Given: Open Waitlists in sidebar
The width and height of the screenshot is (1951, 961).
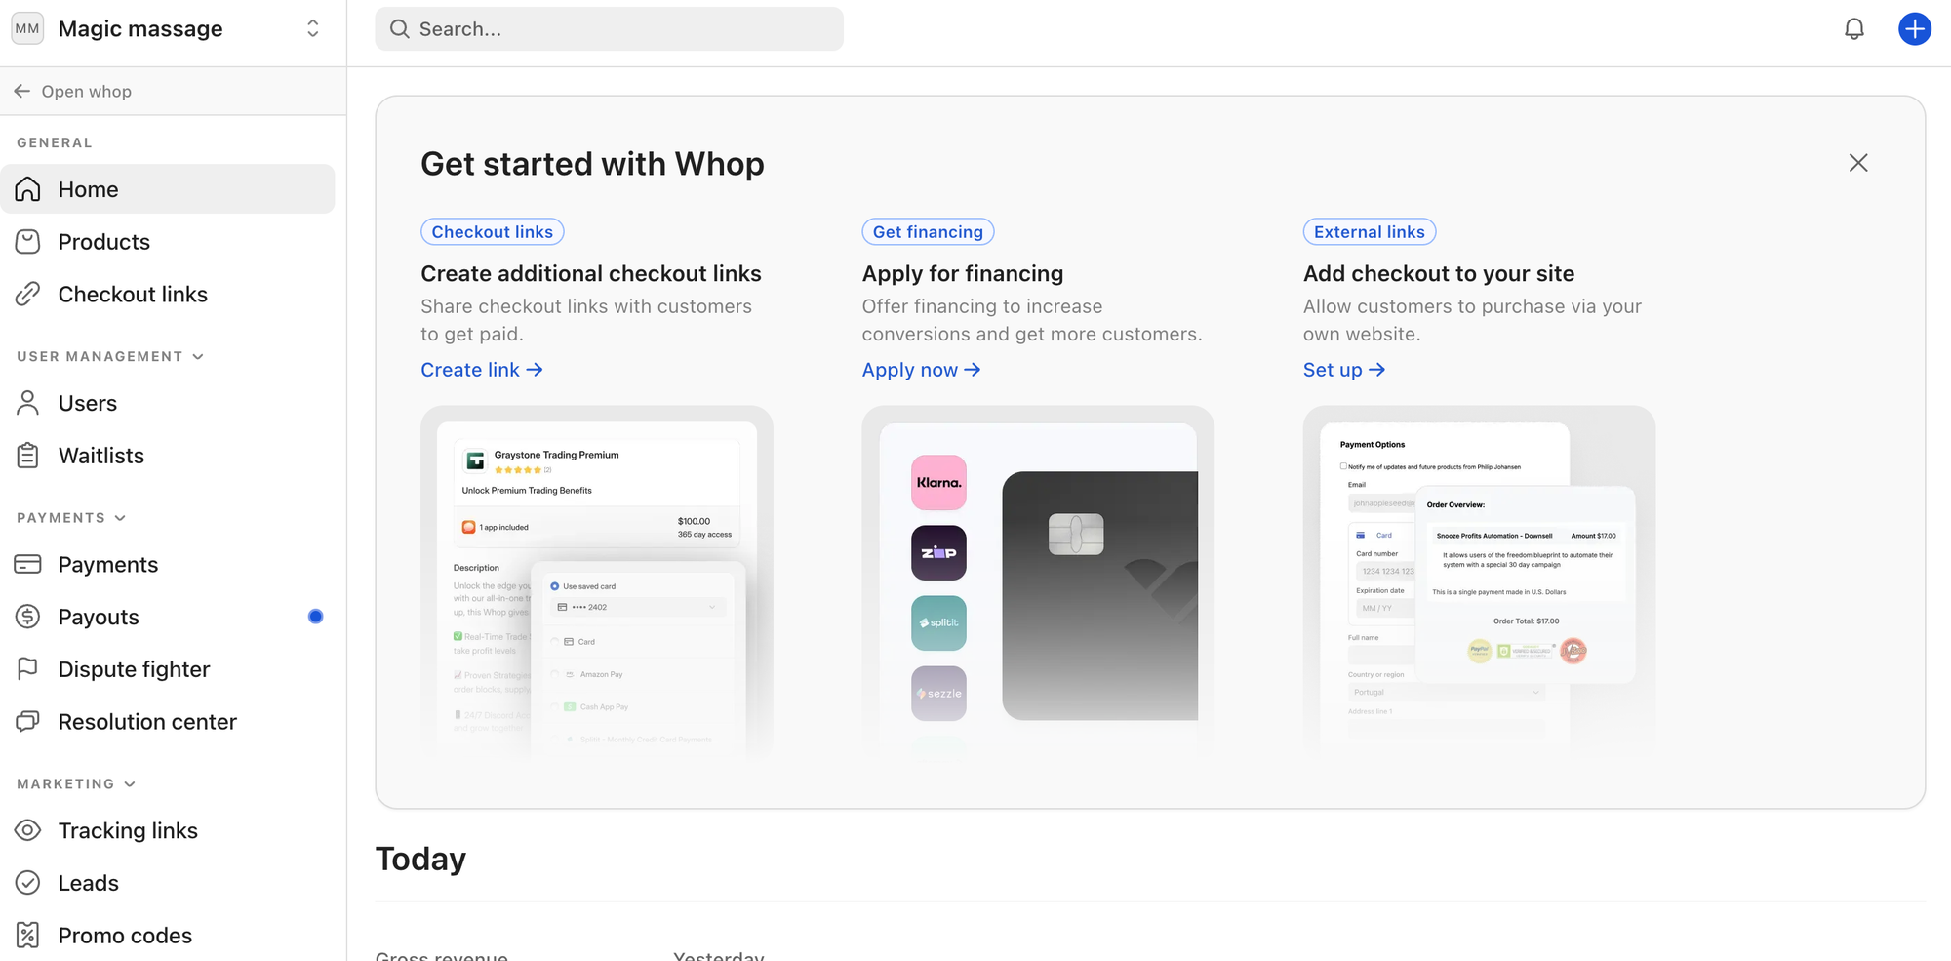Looking at the screenshot, I should pos(168,456).
